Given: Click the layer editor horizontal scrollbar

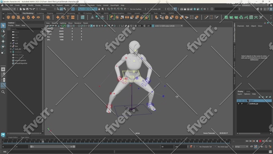Looking at the screenshot, I should pos(249,133).
